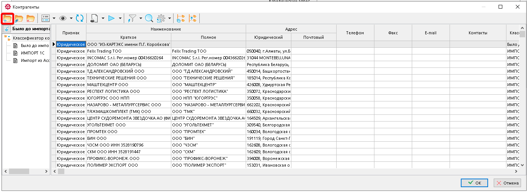
Task: Select the РЕСПЕКТ ЛОГИСТИКА ООО short name cell
Action: tap(129, 91)
